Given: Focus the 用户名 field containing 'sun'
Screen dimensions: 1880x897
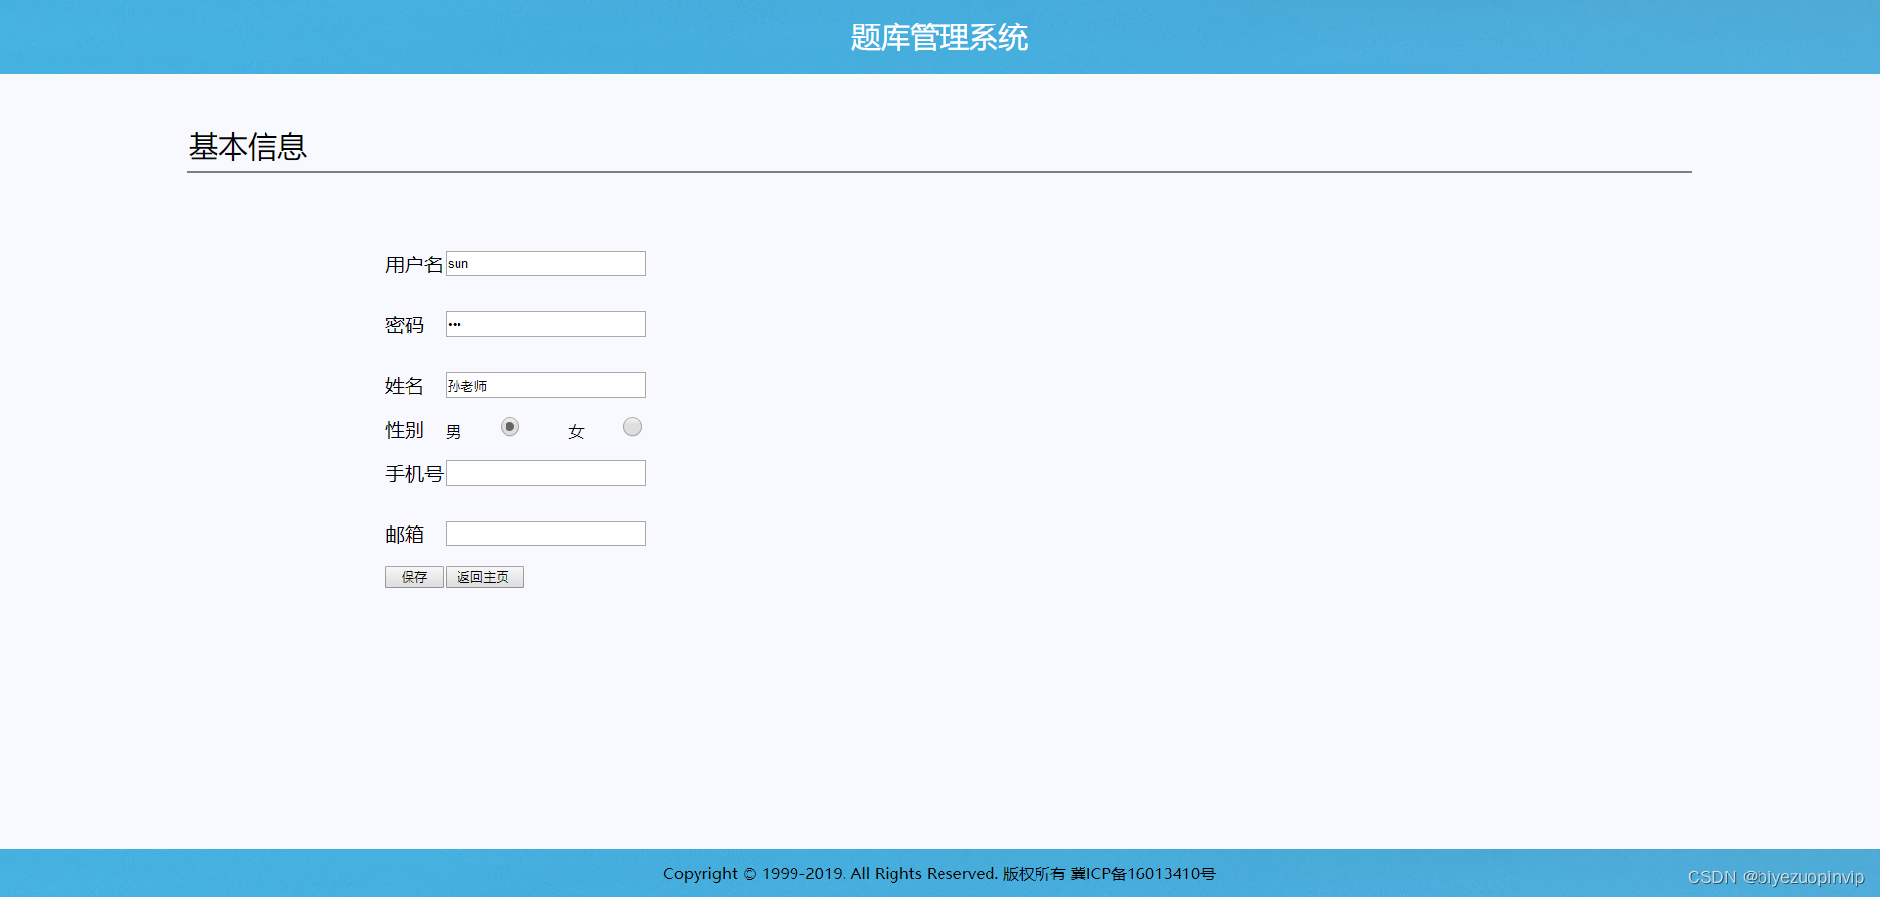Looking at the screenshot, I should pos(545,263).
